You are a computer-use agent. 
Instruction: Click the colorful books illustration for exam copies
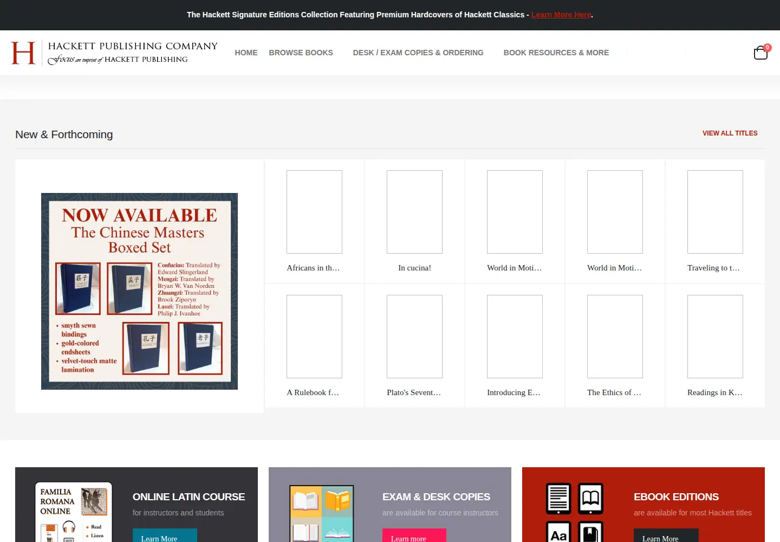pyautogui.click(x=322, y=513)
